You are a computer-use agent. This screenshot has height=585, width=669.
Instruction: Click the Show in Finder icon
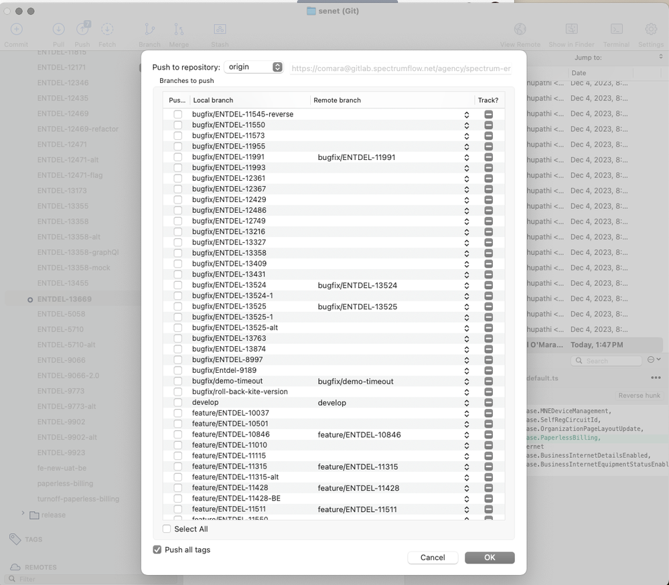(x=571, y=29)
